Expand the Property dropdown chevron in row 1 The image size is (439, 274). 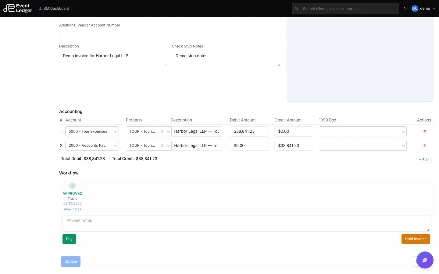click(x=168, y=132)
